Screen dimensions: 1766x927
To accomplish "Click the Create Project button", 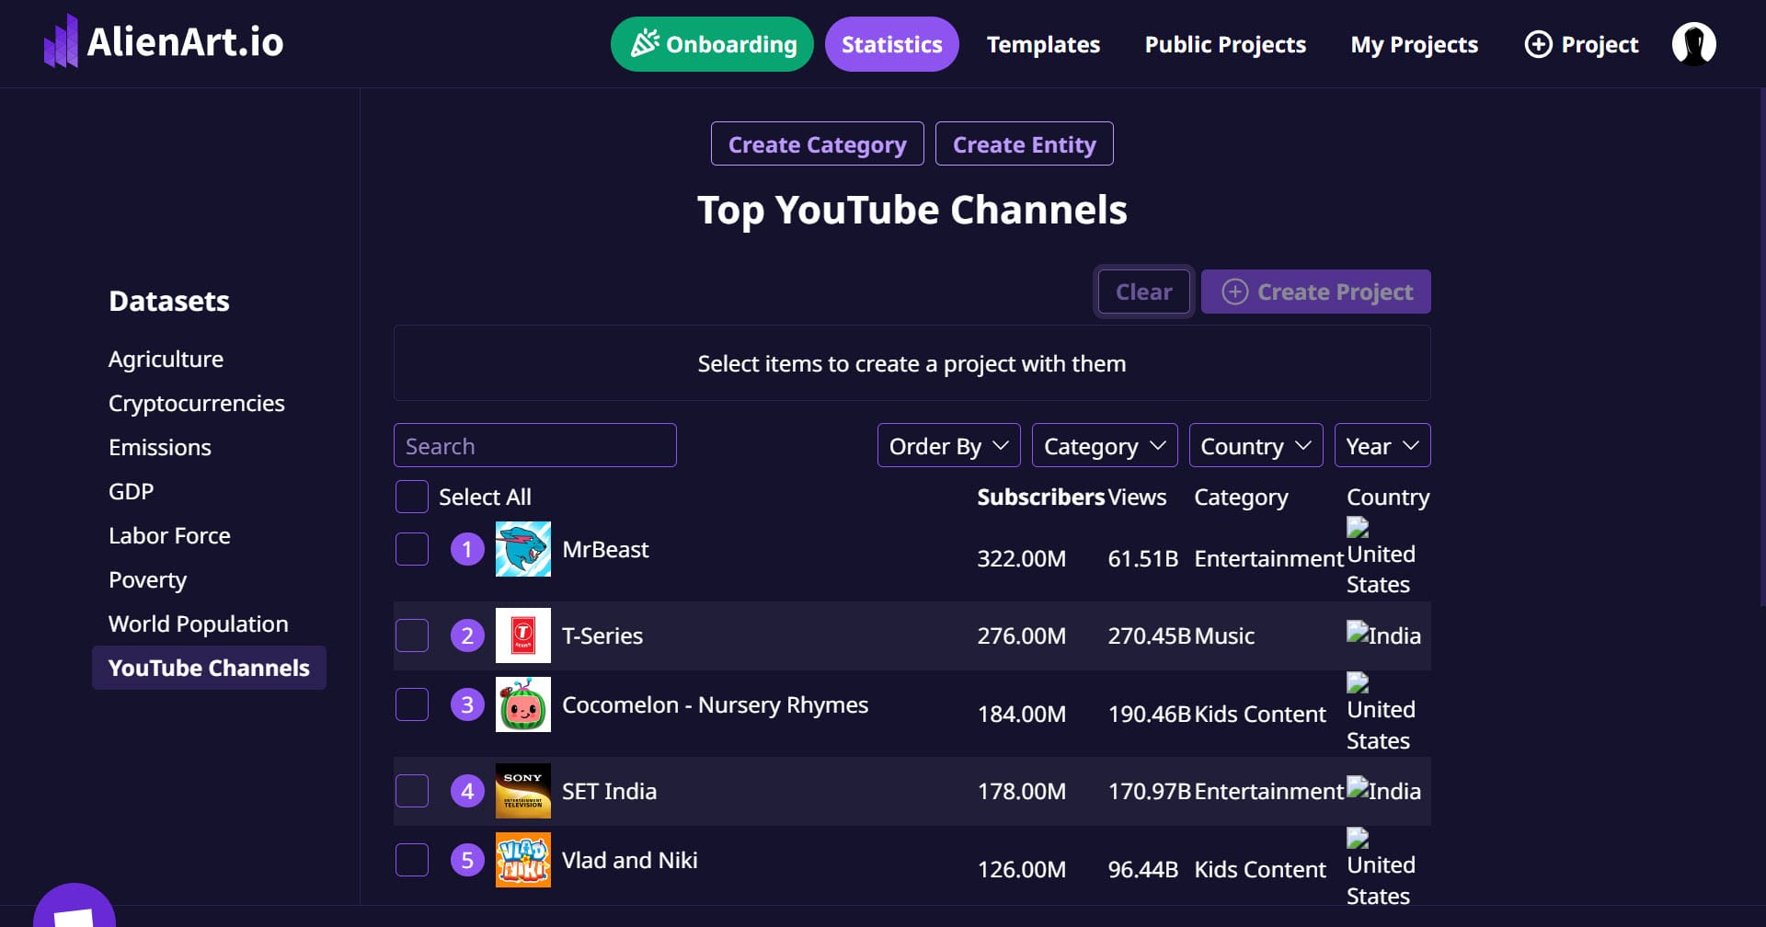I will [1316, 292].
